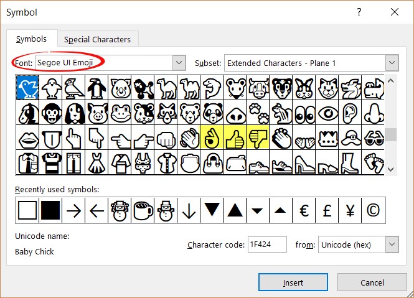Pick the thumbs up emoji
This screenshot has width=414, height=298.
coord(235,137)
